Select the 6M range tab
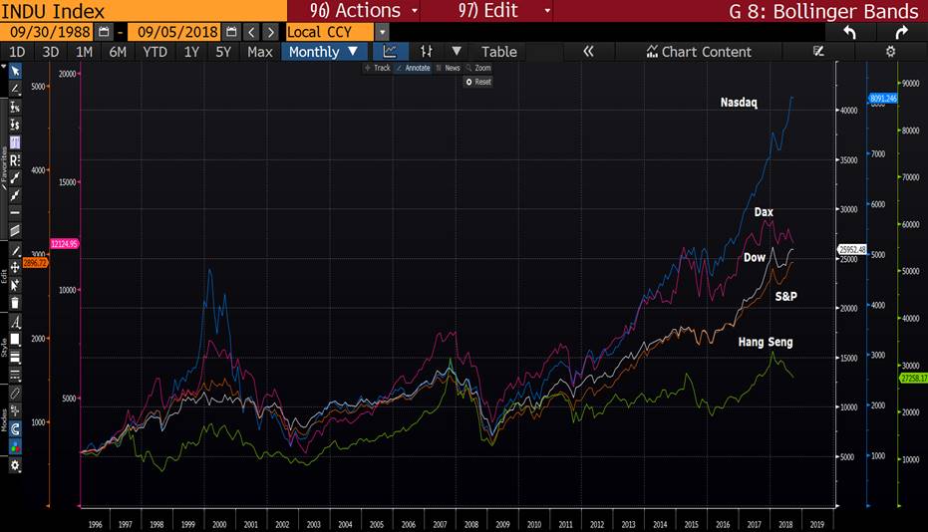The image size is (928, 532). point(118,52)
